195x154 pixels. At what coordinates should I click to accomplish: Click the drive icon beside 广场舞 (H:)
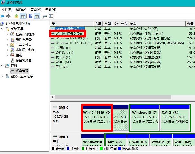53,48
